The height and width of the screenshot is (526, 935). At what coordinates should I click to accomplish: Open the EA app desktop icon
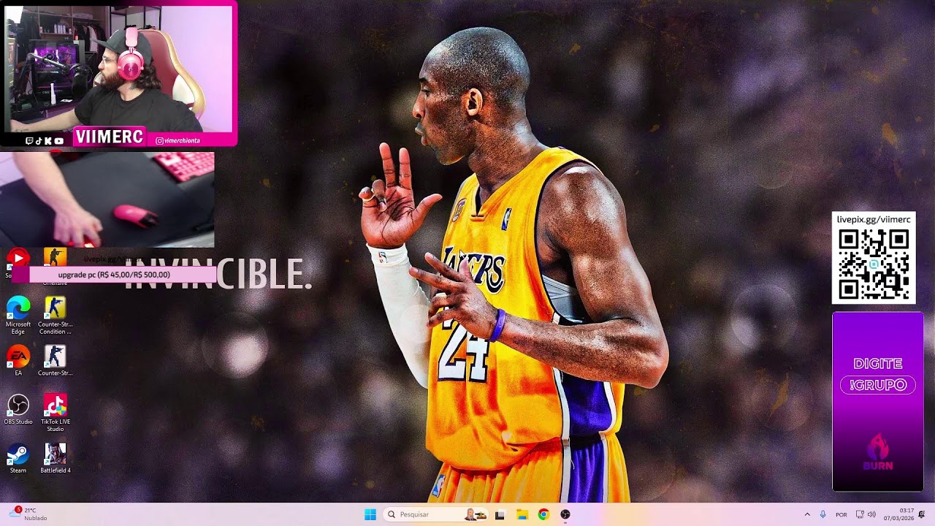click(18, 360)
